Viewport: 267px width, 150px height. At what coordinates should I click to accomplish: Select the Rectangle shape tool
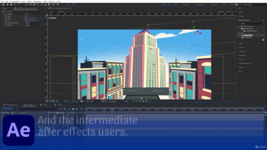click(30, 5)
